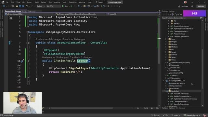This screenshot has width=208, height=117.
Task: Pin the AccountController.cs tab
Action: click(23, 11)
